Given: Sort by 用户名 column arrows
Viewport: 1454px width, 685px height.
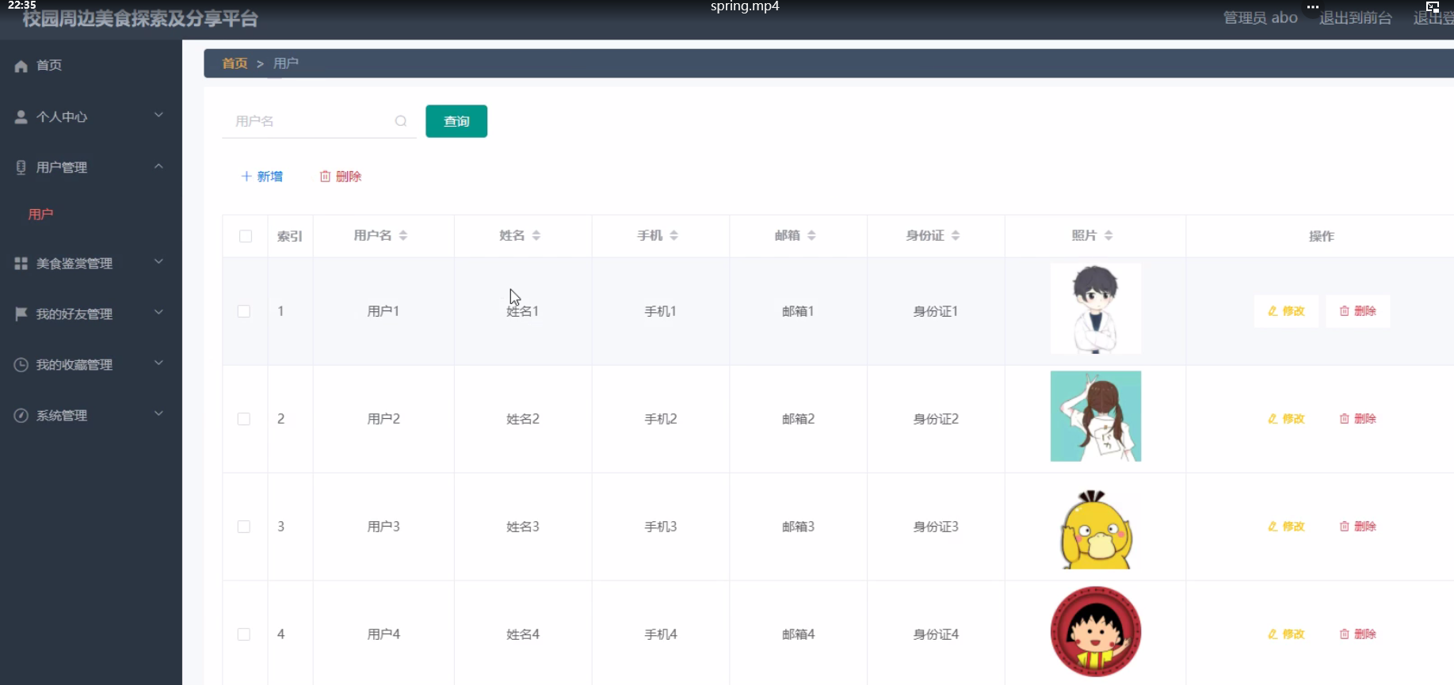Looking at the screenshot, I should (x=403, y=235).
